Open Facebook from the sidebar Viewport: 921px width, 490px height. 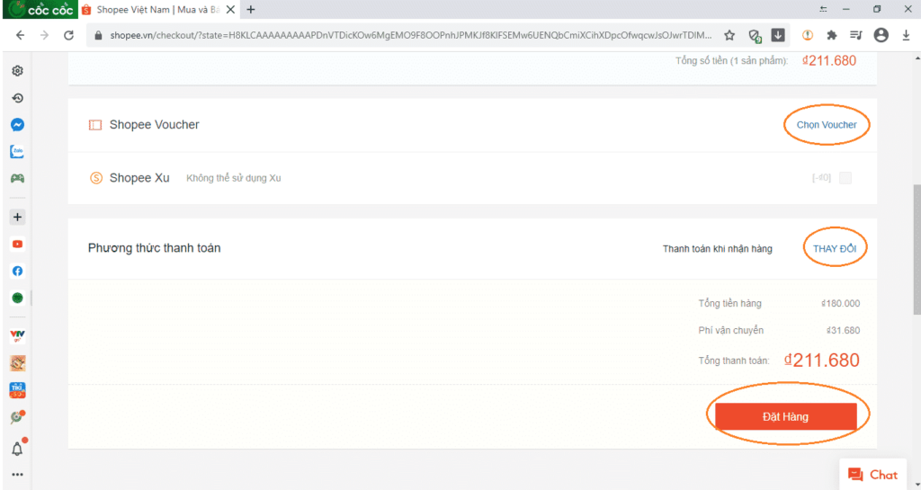(18, 272)
